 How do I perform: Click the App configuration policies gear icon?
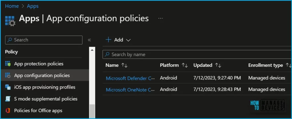coord(8,75)
